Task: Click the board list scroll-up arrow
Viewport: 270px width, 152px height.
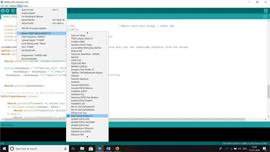Action: point(87,32)
